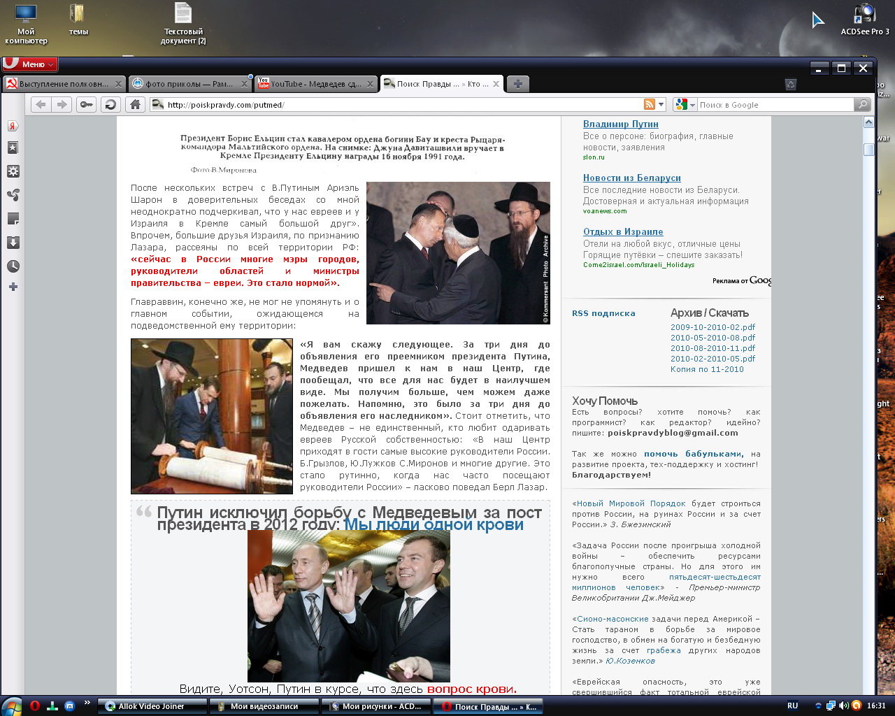Open Allok Video Joiner from taskbar
Screen dimensions: 895x716
pyautogui.click(x=151, y=706)
